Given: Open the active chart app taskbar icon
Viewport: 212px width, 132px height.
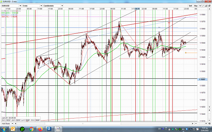Looking at the screenshot, I should pos(58,129).
